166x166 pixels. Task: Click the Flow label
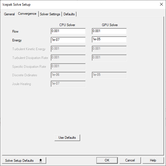(x=15, y=31)
